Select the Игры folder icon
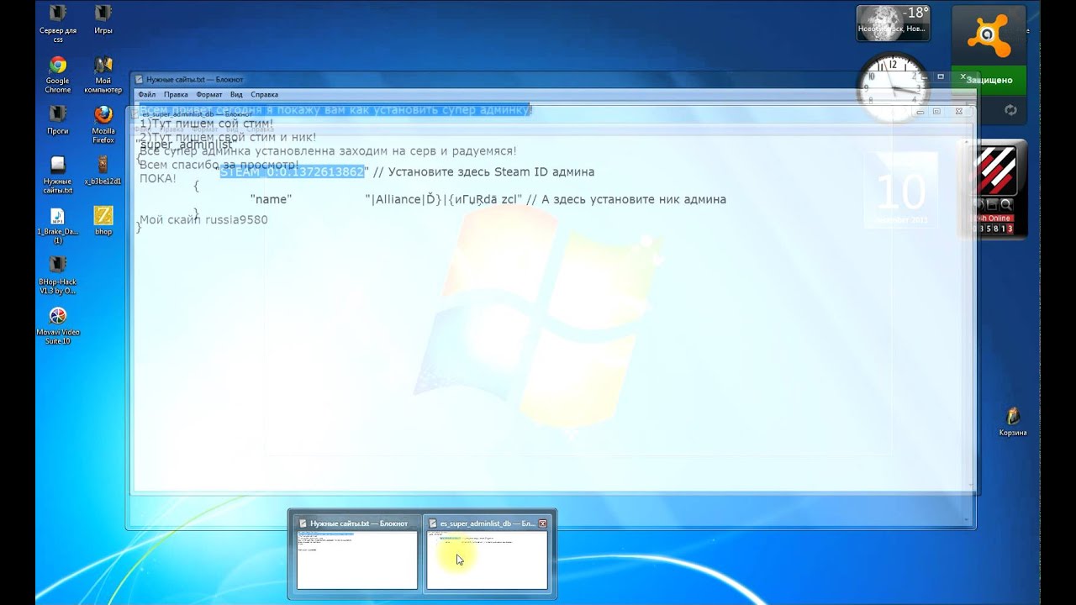This screenshot has height=605, width=1076. (x=103, y=19)
